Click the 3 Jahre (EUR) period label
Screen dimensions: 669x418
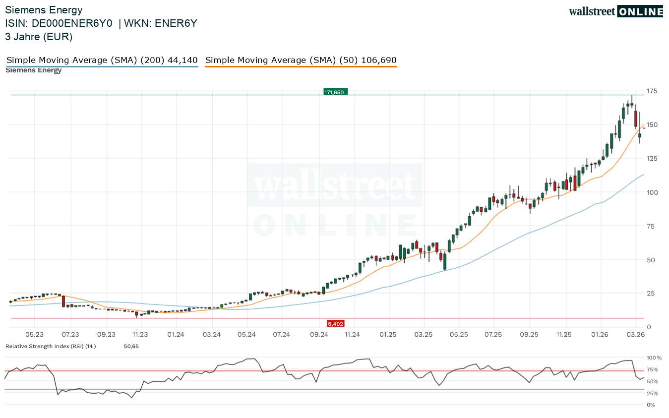(39, 37)
